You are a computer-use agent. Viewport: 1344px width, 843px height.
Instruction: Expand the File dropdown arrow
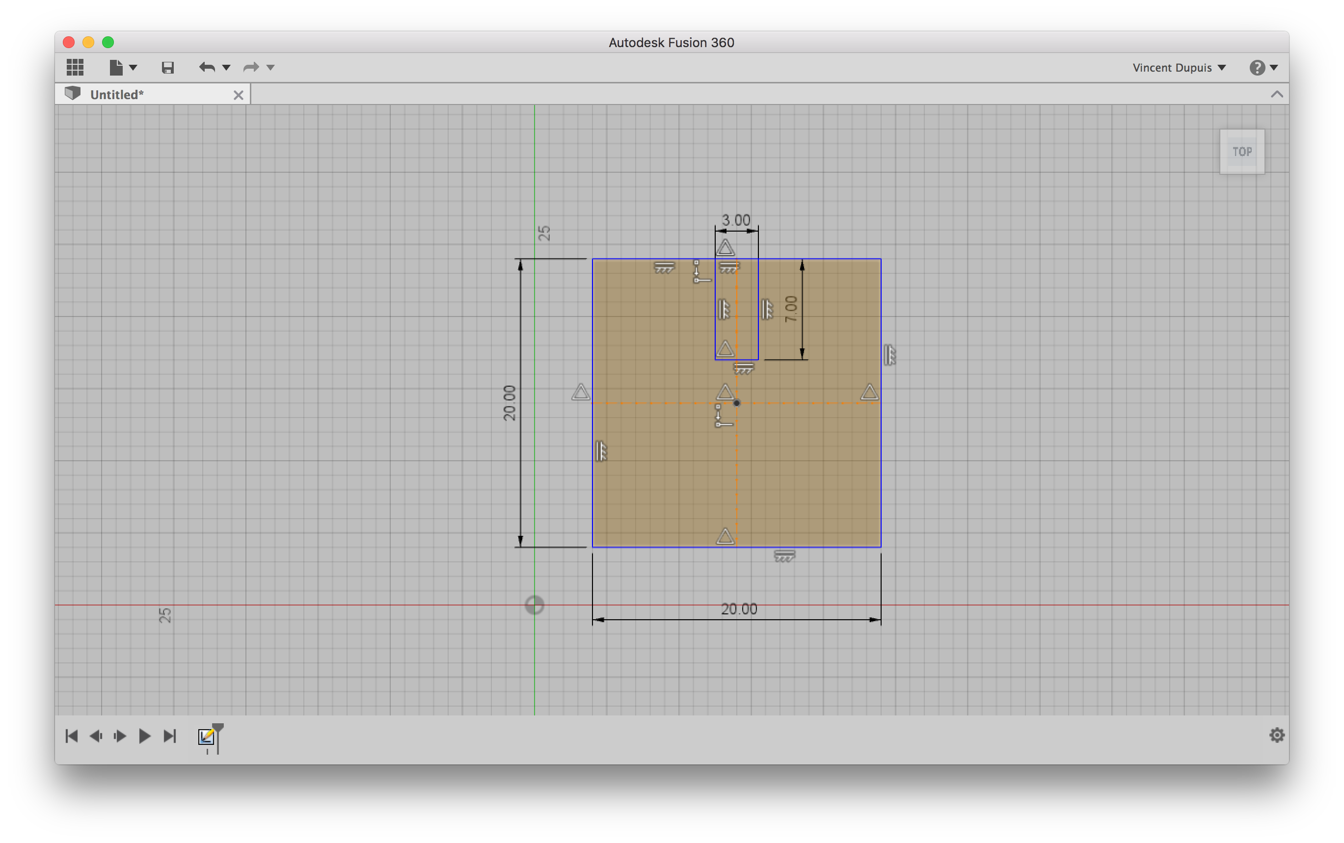click(134, 67)
